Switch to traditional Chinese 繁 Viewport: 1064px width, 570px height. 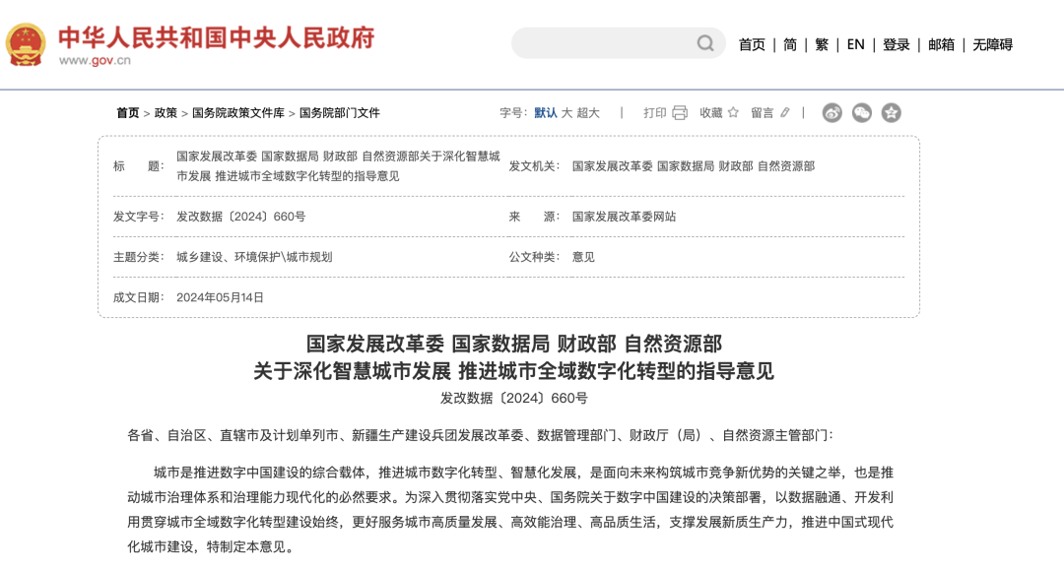tap(822, 44)
